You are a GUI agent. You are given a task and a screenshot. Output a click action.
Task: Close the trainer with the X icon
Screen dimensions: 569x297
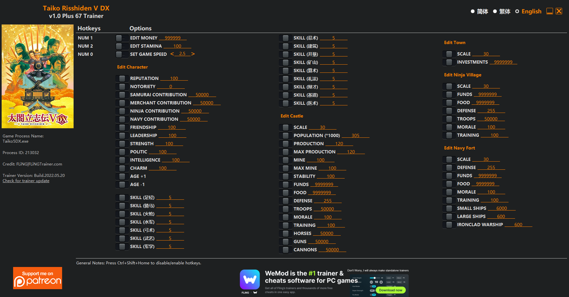559,11
